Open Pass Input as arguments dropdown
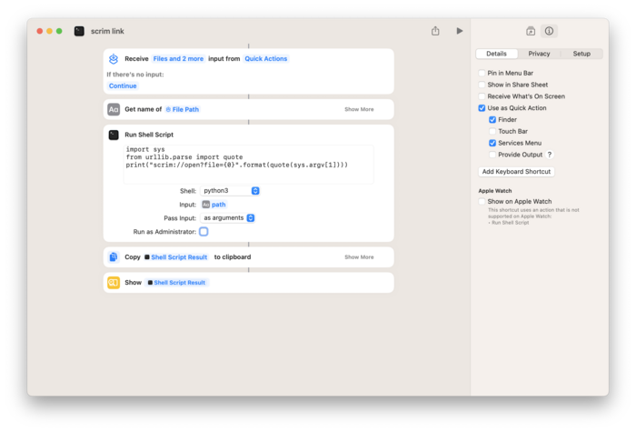 click(x=228, y=218)
